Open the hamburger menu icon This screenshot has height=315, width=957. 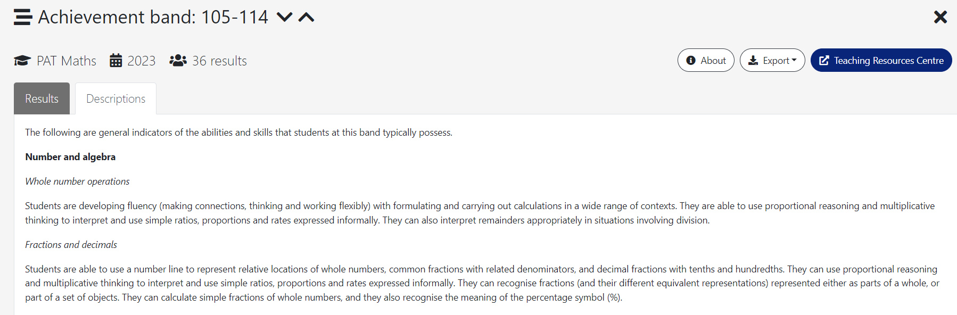click(x=23, y=17)
